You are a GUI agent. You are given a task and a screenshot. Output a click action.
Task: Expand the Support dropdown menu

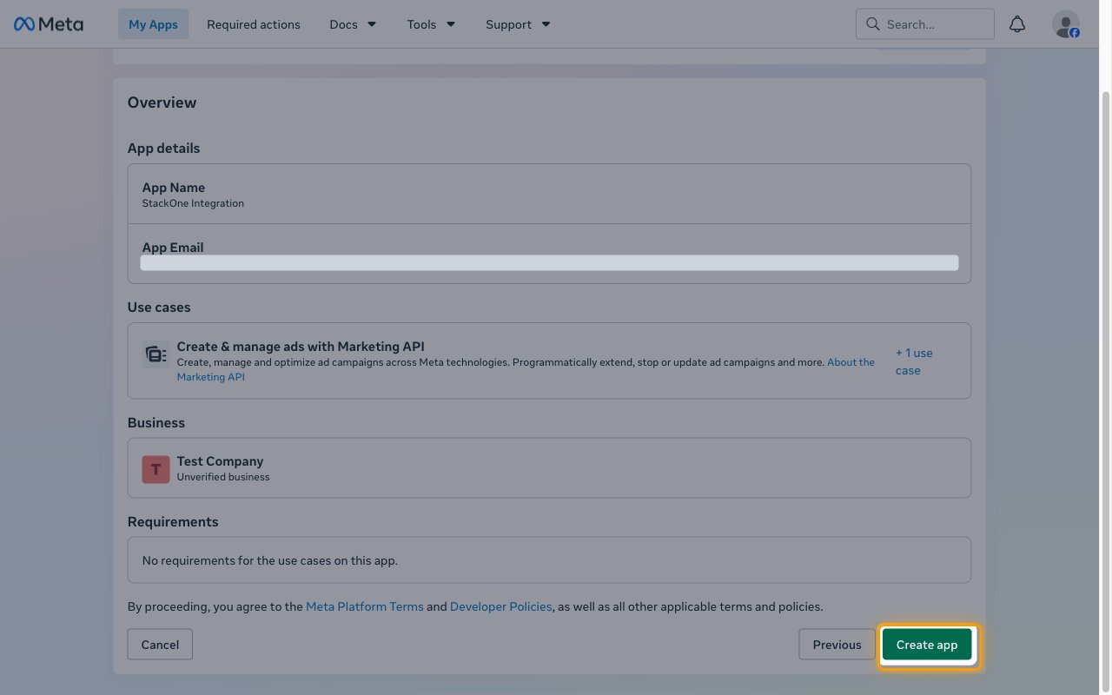[x=518, y=24]
